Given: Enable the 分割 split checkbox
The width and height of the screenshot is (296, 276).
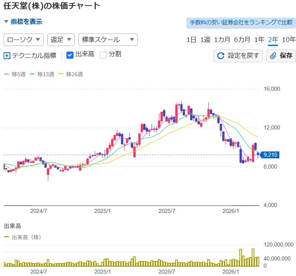Looking at the screenshot, I should (x=103, y=55).
